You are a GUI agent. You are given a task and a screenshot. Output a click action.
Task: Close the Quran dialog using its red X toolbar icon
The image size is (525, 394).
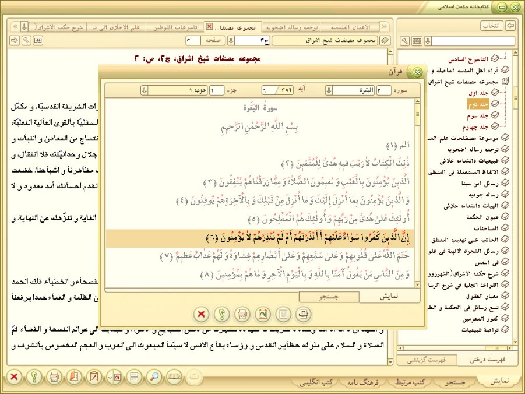point(201,314)
